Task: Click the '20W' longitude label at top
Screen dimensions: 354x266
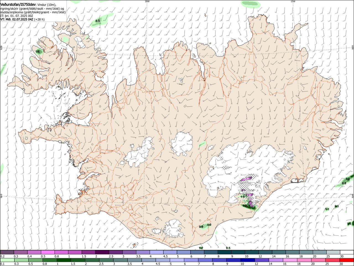Action: click(147, 1)
